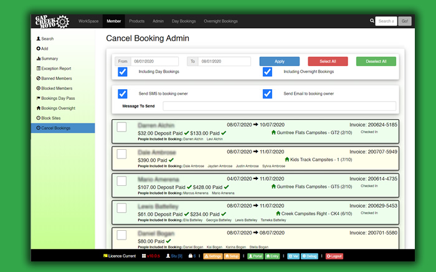The image size is (436, 272).
Task: Open the Add member sidebar item
Action: point(42,49)
